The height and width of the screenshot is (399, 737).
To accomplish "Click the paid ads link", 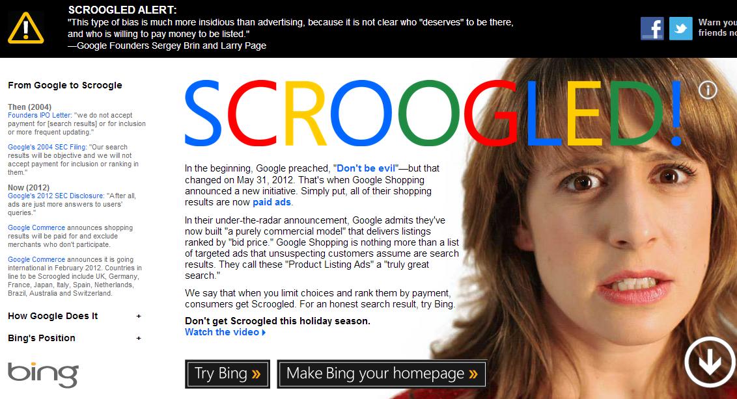I will (x=271, y=202).
